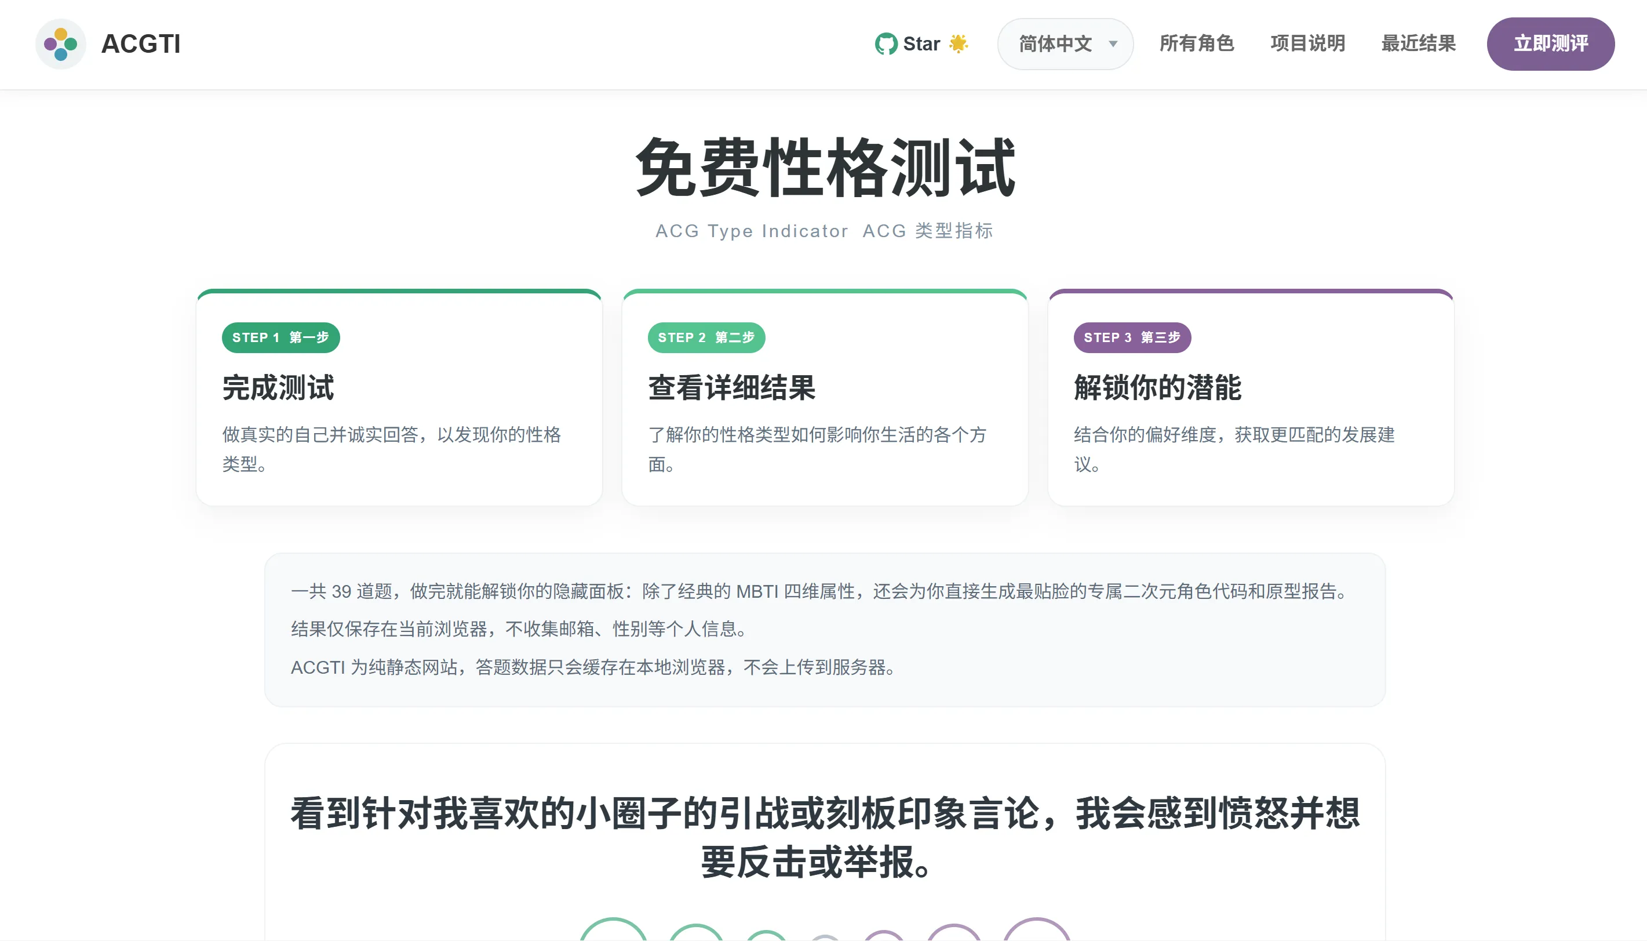Select the largest green agree circle

coord(614,933)
